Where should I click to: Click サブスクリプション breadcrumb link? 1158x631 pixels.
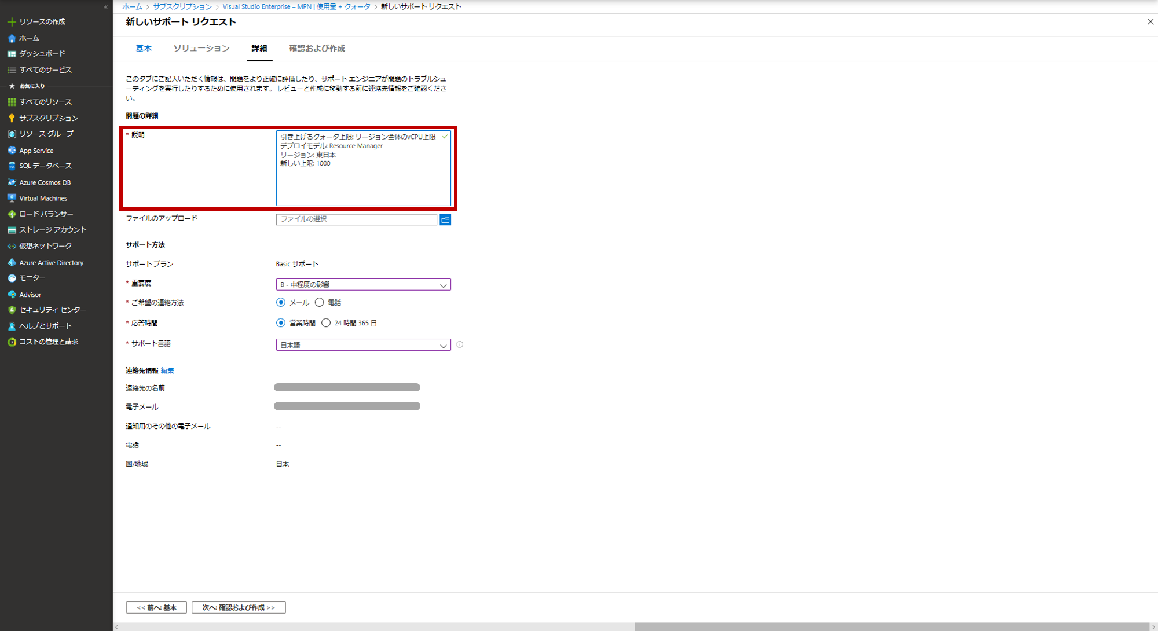[x=182, y=6]
